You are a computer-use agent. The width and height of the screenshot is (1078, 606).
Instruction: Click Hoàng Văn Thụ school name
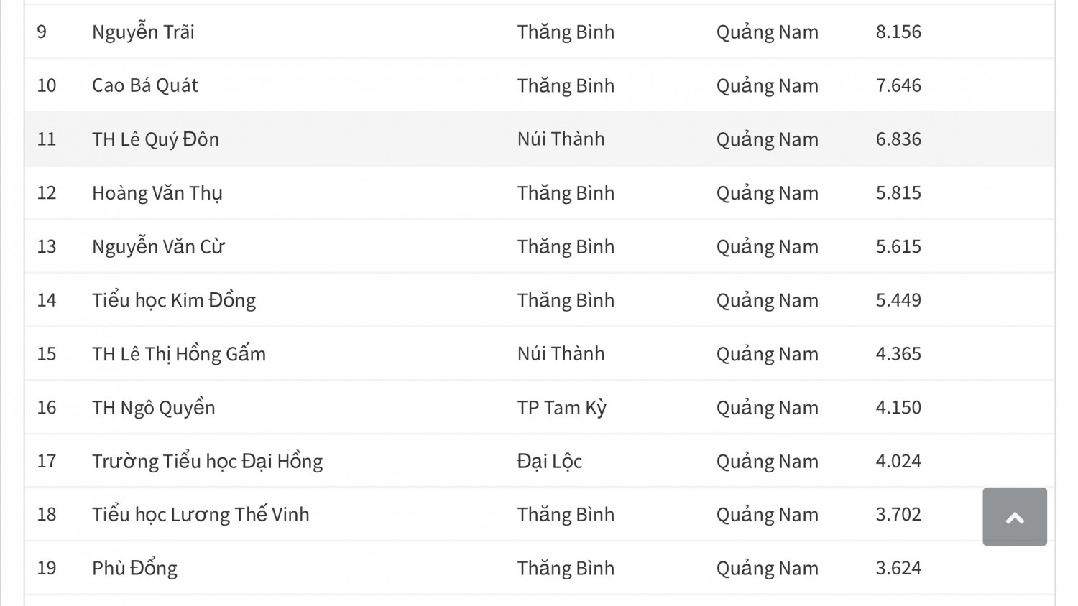[157, 193]
